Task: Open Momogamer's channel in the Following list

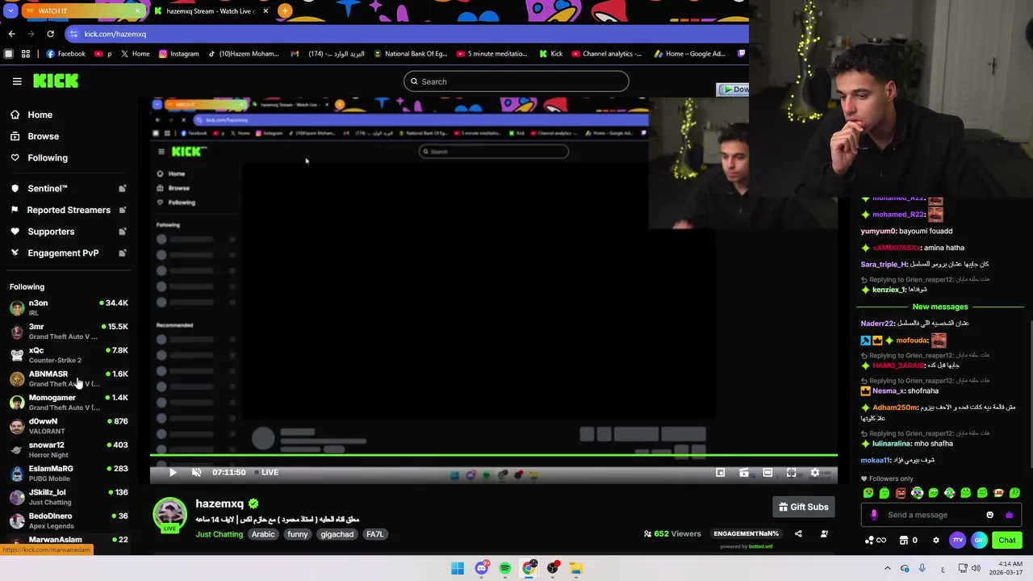Action: pos(69,402)
